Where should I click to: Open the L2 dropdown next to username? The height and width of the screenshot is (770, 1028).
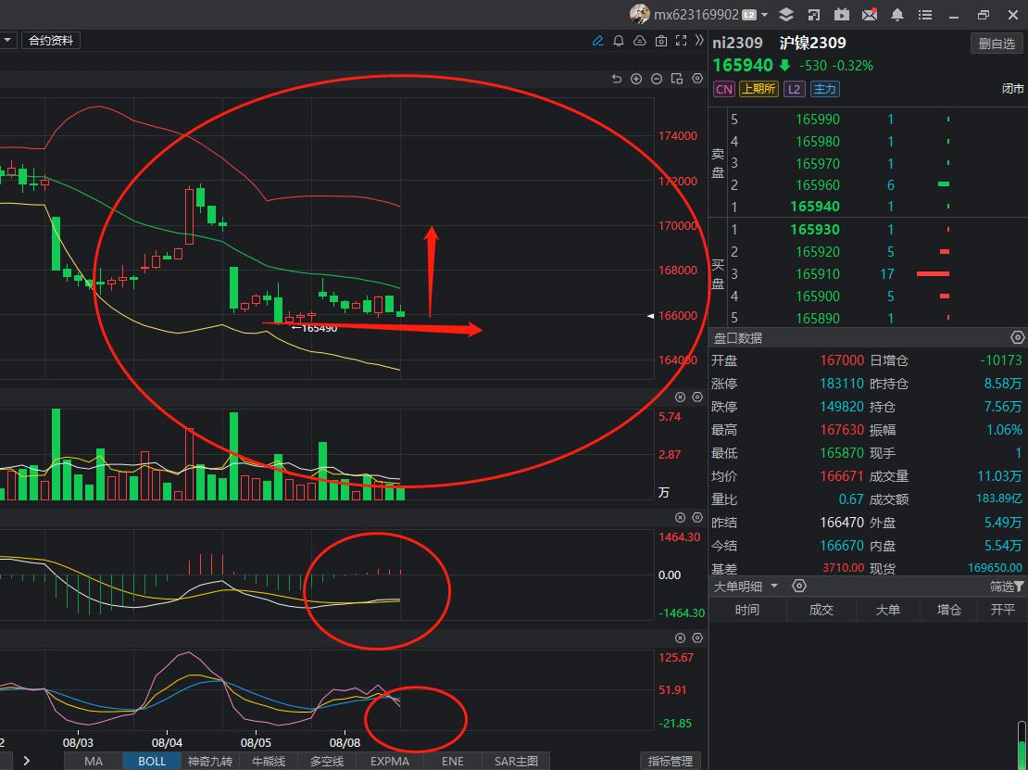764,14
